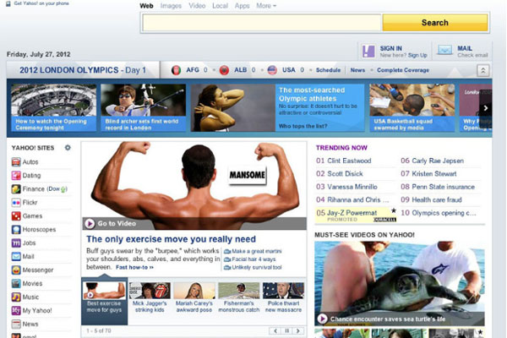Image resolution: width=507 pixels, height=338 pixels.
Task: Click video camera icon beside Make a great martini
Action: (227, 251)
